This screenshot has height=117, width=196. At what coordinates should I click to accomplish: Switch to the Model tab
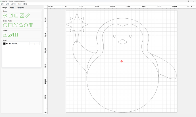12,8
